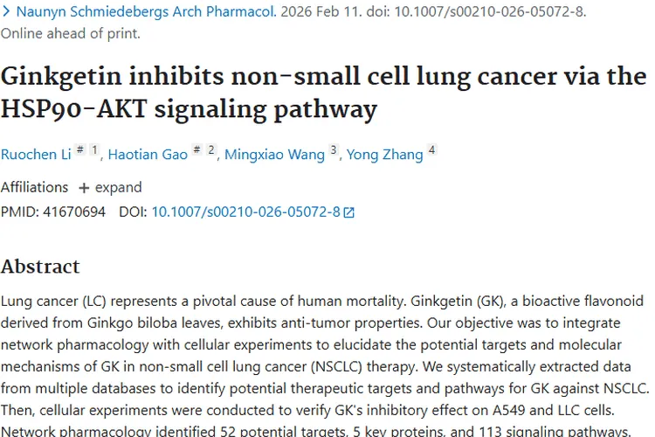Click the plus icon beside Affiliations

(x=84, y=188)
